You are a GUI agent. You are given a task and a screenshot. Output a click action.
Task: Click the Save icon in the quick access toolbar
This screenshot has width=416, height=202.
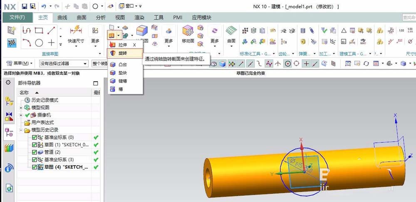[25, 6]
